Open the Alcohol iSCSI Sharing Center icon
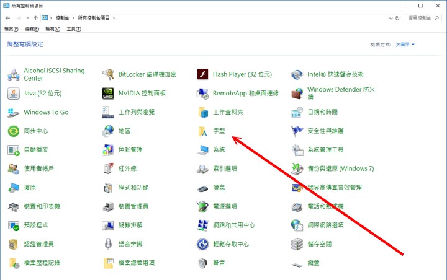 [14, 74]
